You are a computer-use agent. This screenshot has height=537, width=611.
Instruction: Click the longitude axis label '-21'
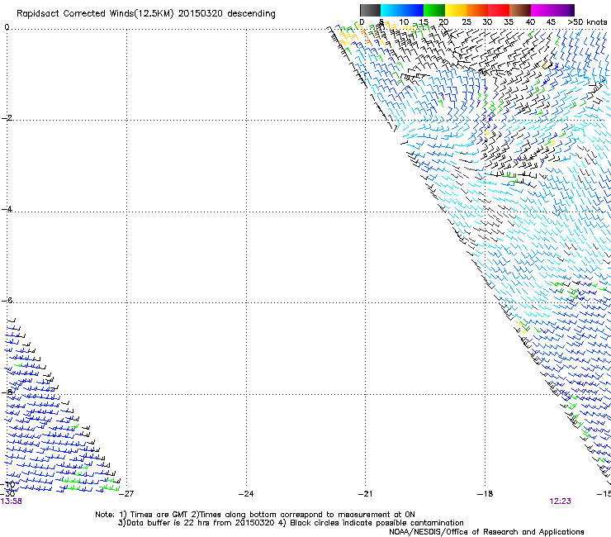click(366, 494)
